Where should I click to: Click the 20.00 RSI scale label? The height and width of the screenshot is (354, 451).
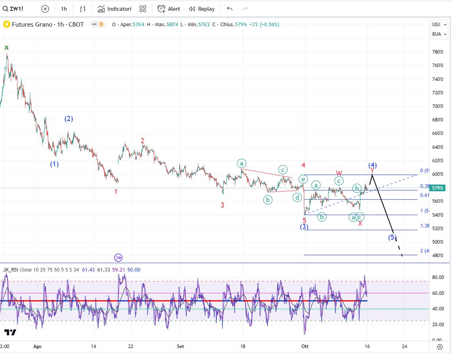[438, 324]
